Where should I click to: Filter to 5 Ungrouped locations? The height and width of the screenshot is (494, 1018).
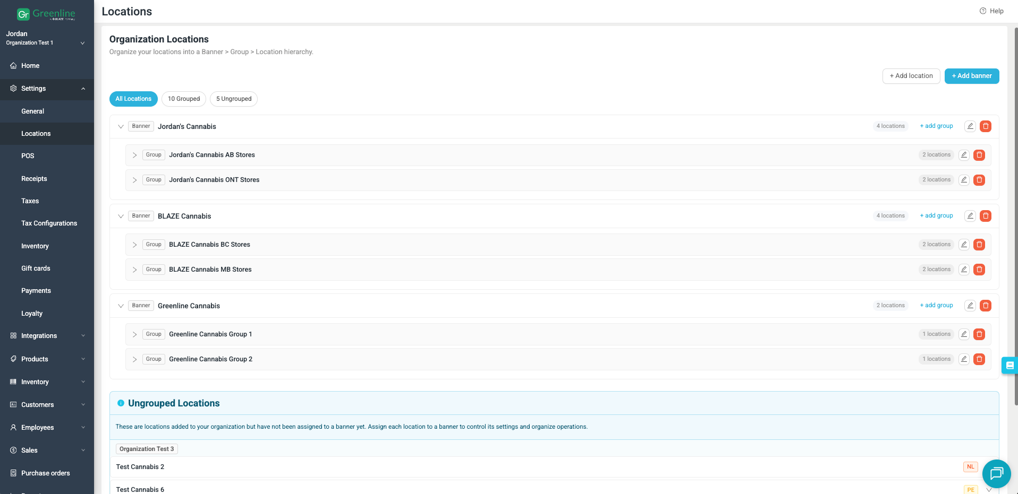point(234,99)
